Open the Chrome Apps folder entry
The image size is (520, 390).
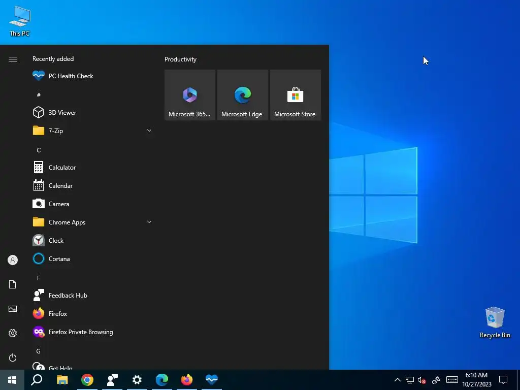(x=92, y=222)
